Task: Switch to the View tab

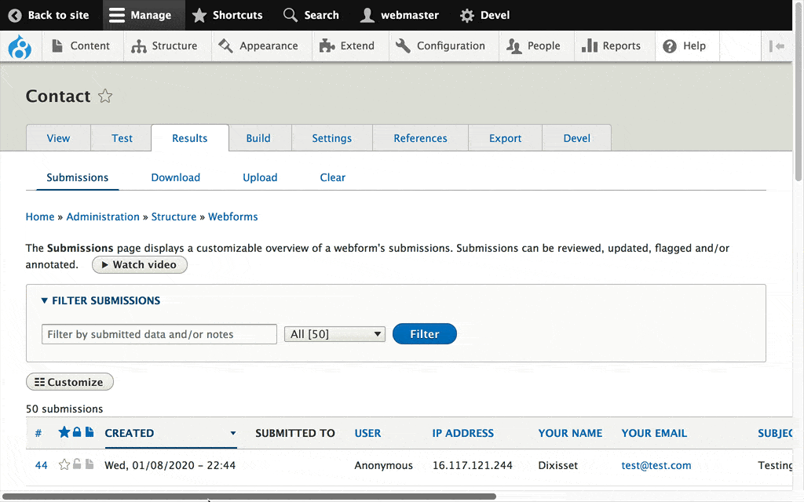Action: point(58,138)
